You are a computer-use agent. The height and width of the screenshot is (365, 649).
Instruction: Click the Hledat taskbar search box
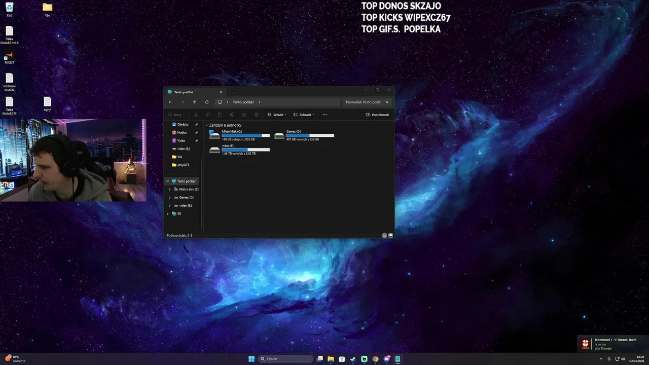[x=286, y=359]
